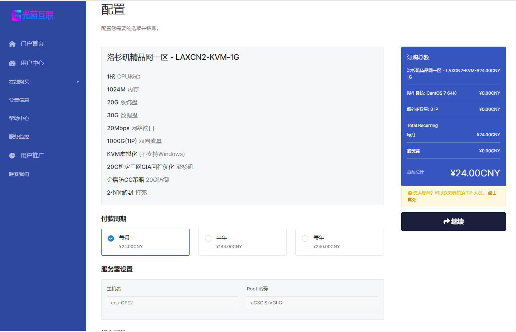The image size is (516, 332).
Task: Go to 帮助中心 in the sidebar
Action: (x=19, y=118)
